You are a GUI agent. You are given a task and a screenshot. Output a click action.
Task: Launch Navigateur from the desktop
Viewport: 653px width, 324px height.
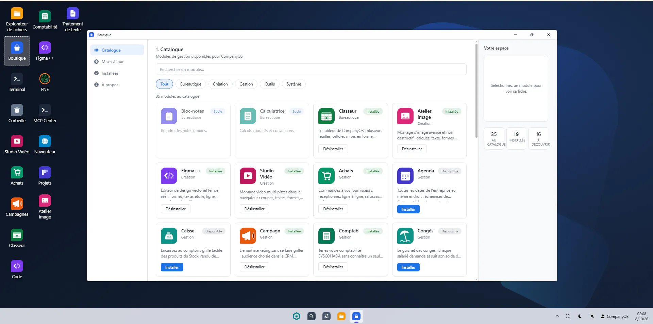(x=45, y=145)
